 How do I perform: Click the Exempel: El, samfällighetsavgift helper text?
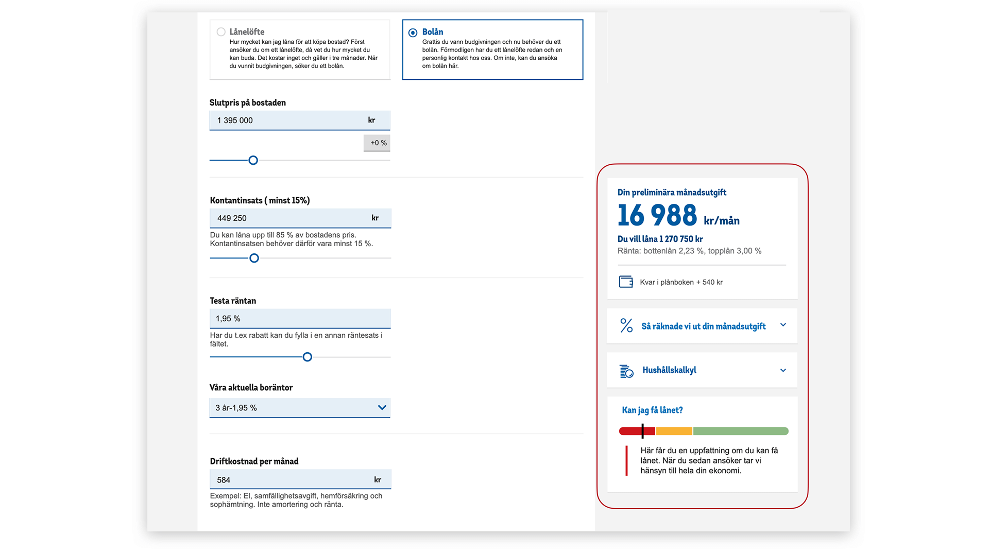pyautogui.click(x=296, y=500)
